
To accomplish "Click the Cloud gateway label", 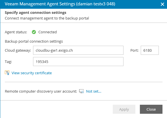I will click(x=18, y=51).
